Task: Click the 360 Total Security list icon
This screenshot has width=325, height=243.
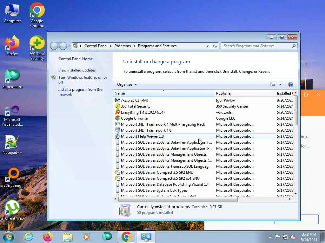Action: tap(117, 106)
